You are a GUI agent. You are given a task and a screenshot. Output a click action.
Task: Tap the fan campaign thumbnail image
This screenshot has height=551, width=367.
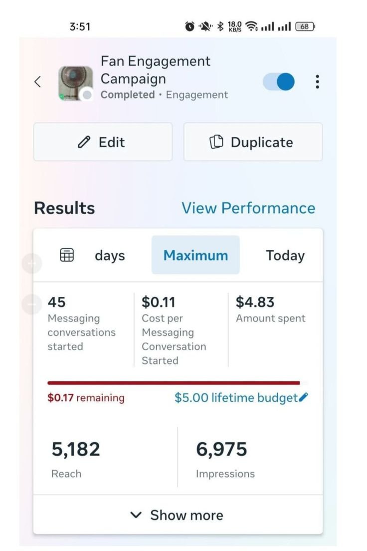[75, 83]
